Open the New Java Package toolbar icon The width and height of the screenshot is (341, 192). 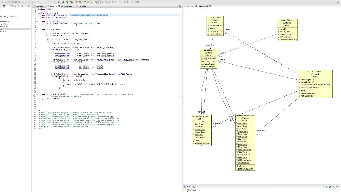(76, 2)
